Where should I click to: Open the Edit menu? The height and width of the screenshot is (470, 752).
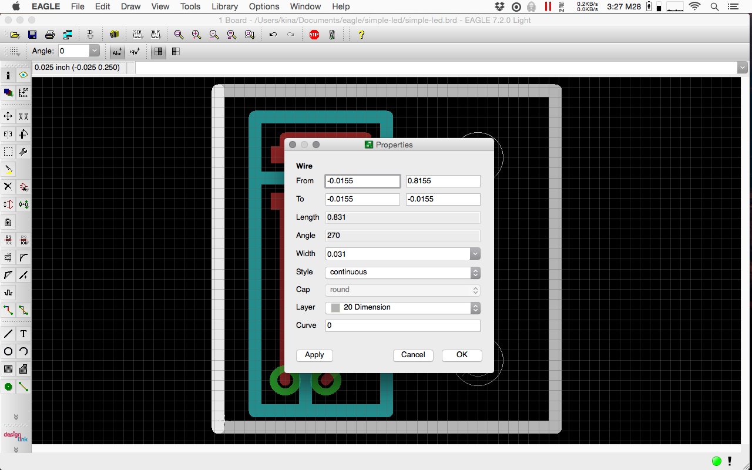pos(103,6)
